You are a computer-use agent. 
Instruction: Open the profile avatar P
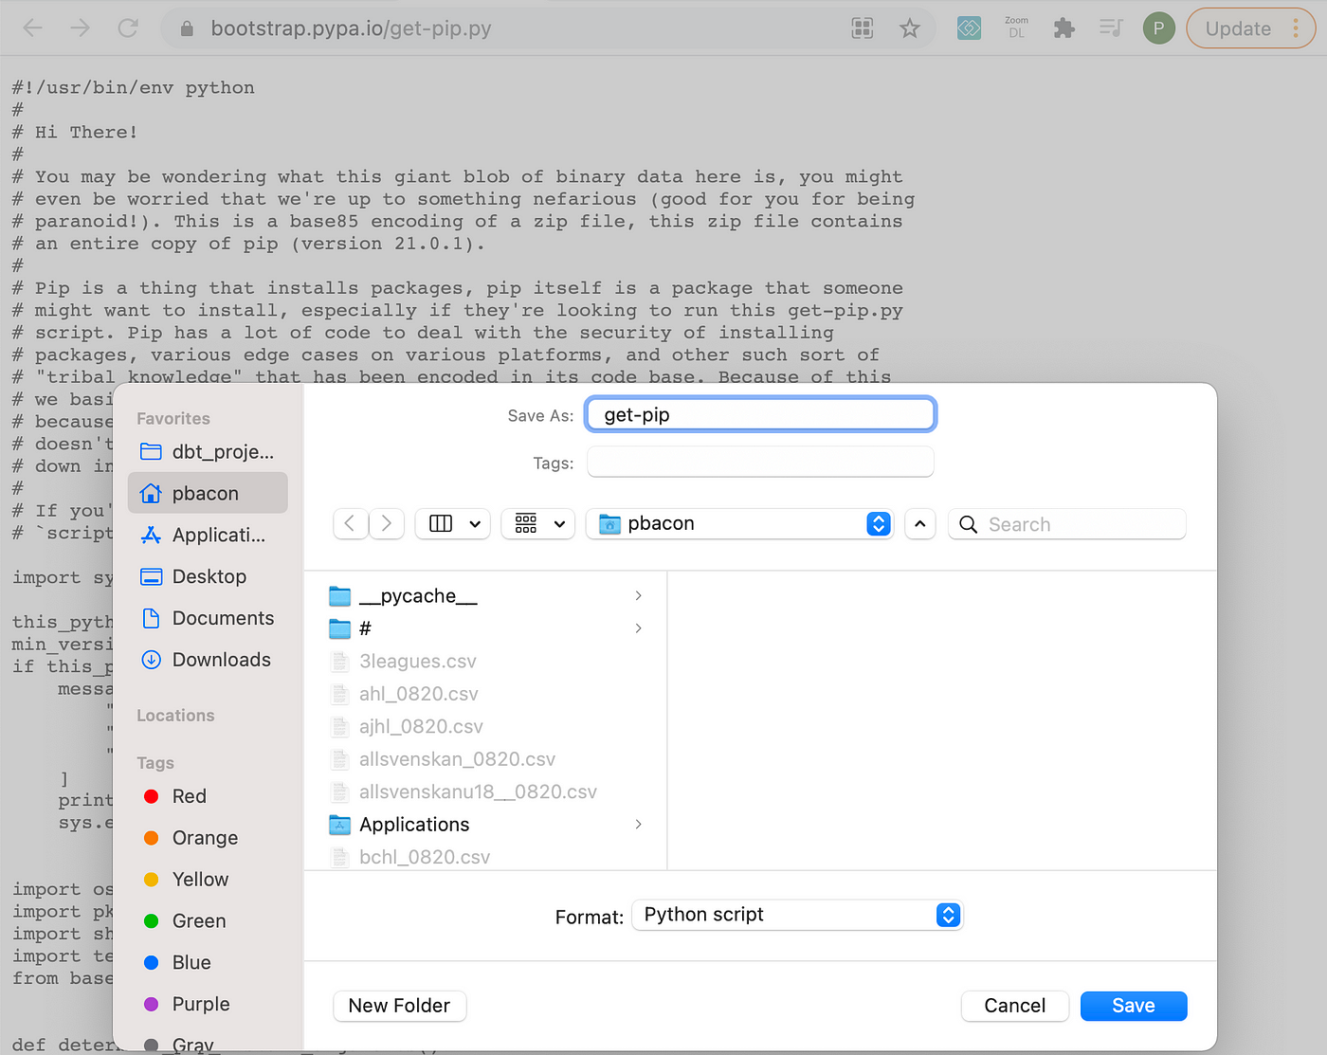point(1158,28)
